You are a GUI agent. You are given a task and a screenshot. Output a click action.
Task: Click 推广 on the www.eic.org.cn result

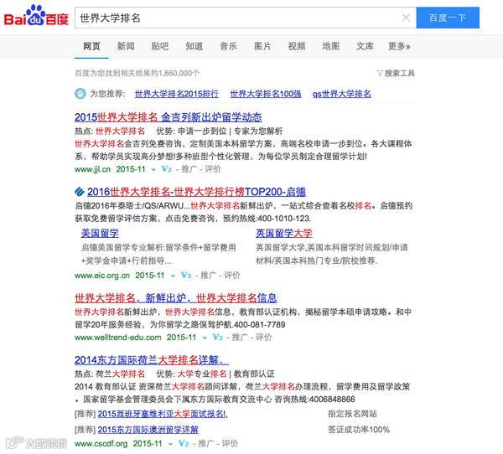(x=209, y=275)
